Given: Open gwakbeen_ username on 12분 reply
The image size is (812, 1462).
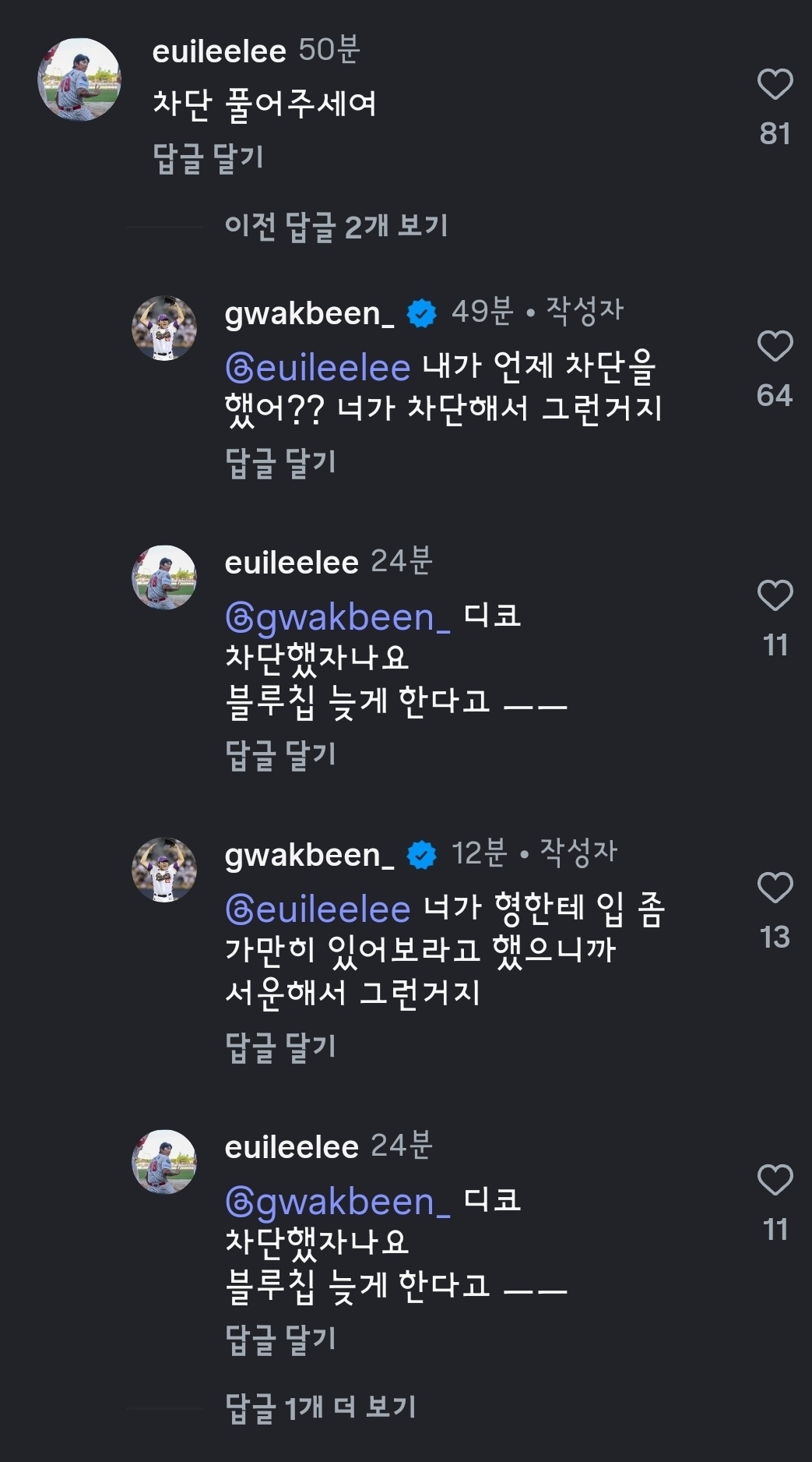Looking at the screenshot, I should click(x=309, y=855).
